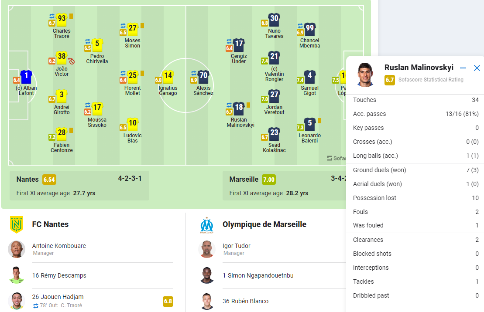Open Fabien Centonze's number 28 jersey

click(62, 134)
